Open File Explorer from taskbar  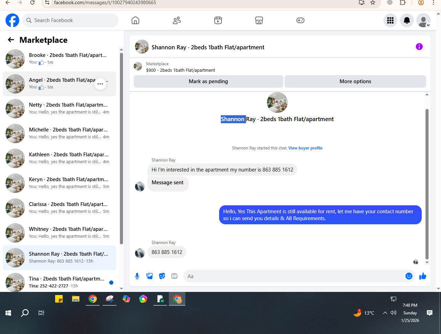click(x=76, y=299)
